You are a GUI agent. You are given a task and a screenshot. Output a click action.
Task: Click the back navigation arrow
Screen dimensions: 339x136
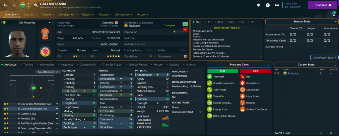5,5
